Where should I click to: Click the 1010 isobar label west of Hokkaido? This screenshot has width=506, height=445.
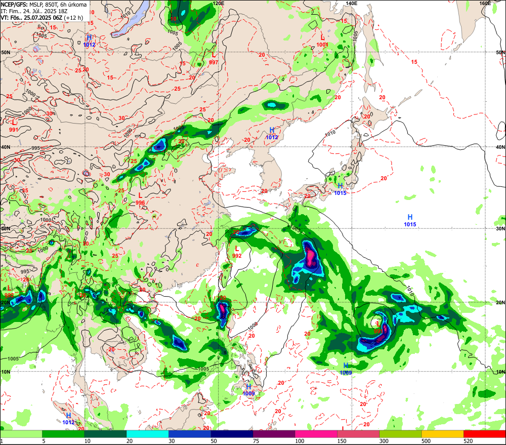(x=330, y=133)
